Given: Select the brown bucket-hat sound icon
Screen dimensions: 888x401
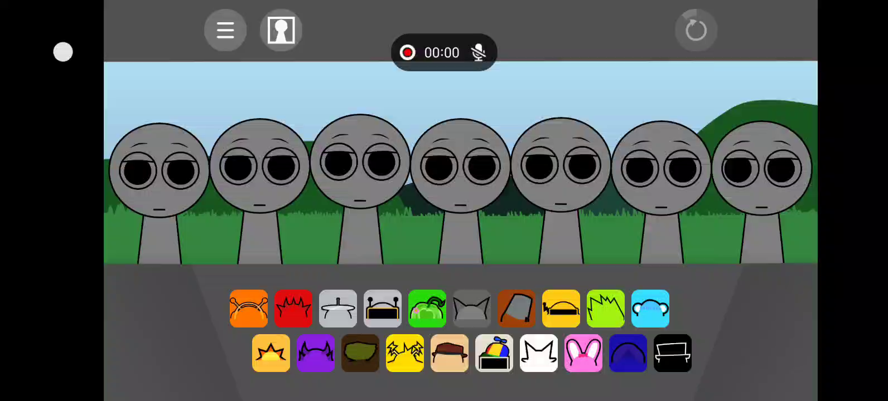Looking at the screenshot, I should point(517,309).
